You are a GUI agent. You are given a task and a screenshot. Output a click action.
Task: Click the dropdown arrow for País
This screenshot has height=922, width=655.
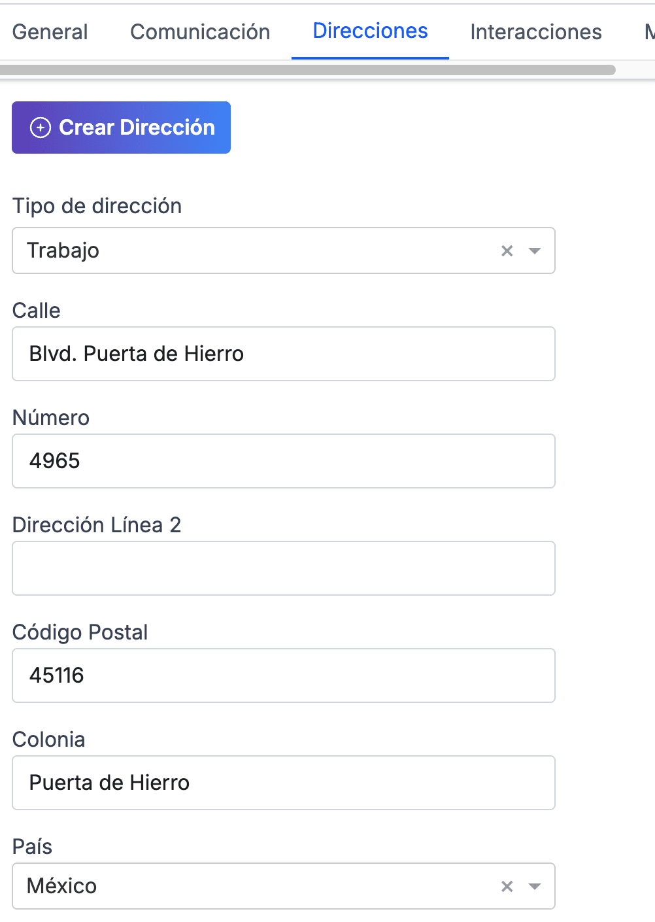click(535, 886)
